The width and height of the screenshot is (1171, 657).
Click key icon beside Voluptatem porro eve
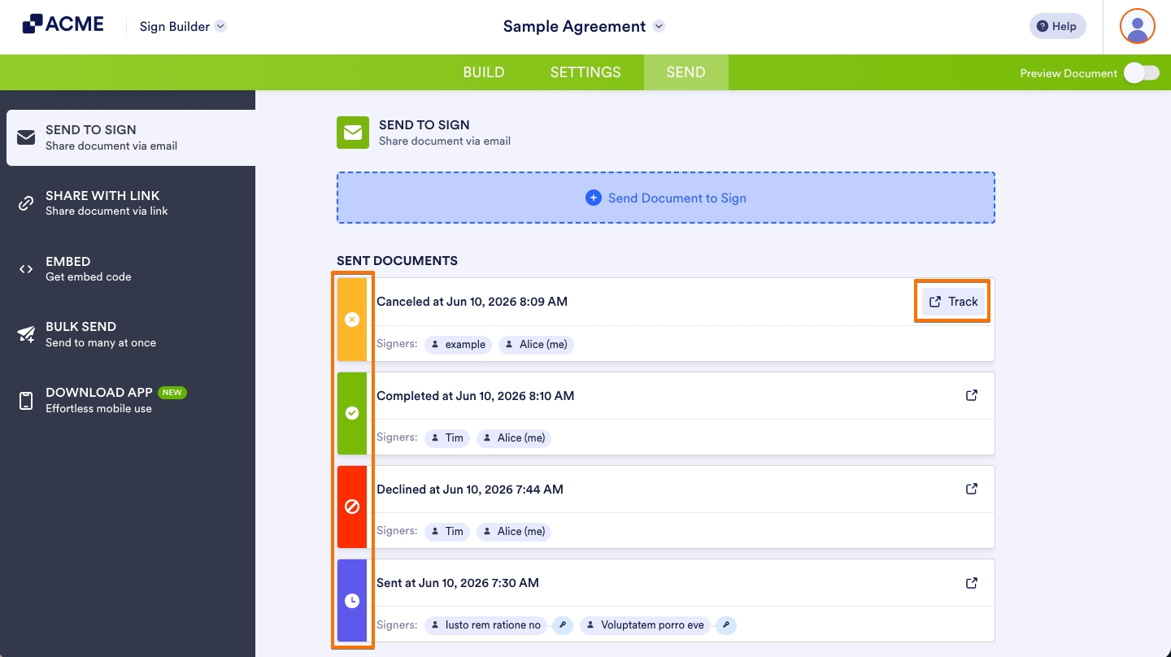click(726, 625)
